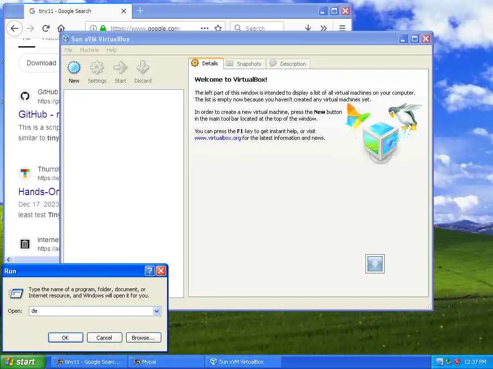Open the File menu in VirtualBox
This screenshot has width=493, height=369.
68,50
